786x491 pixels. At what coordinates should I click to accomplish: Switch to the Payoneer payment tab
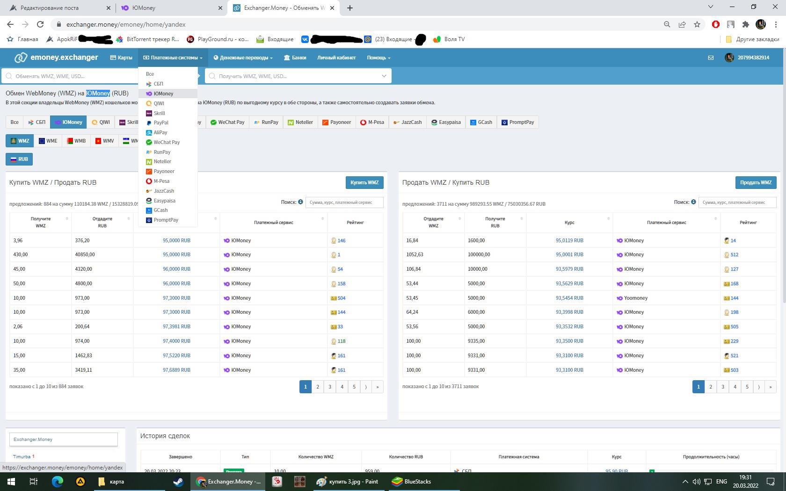336,122
